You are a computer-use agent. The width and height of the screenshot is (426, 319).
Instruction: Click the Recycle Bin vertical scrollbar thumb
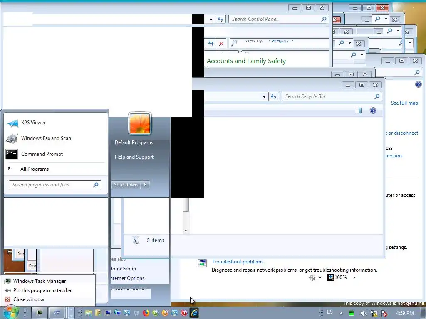[186, 205]
